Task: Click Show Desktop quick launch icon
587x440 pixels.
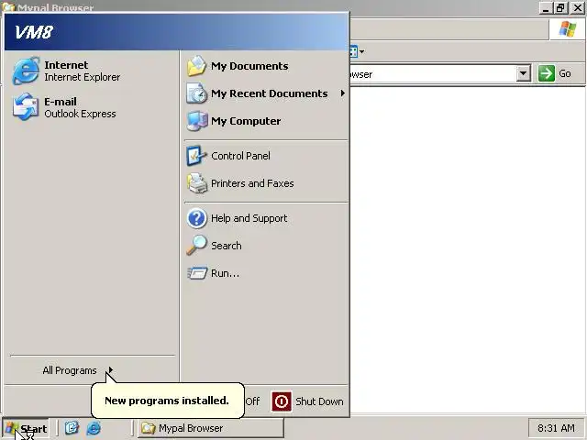Action: click(x=72, y=428)
